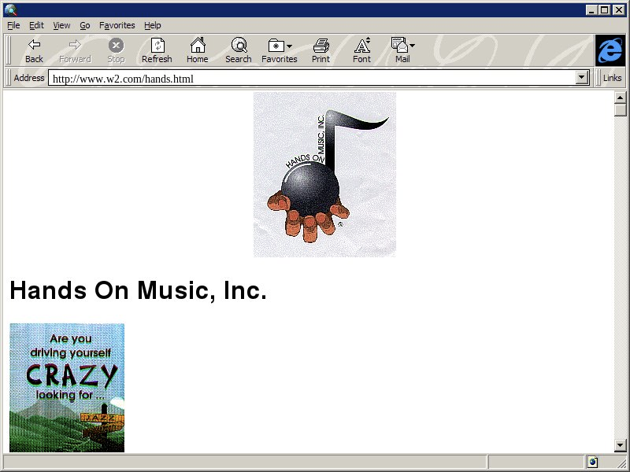Click the Internet Explorer logo icon
The width and height of the screenshot is (630, 472).
coord(609,50)
